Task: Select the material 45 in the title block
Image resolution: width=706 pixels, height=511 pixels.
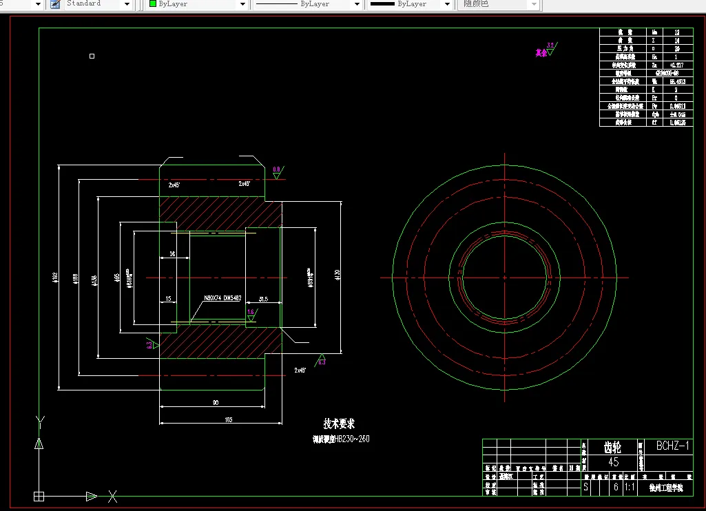Action: point(613,462)
